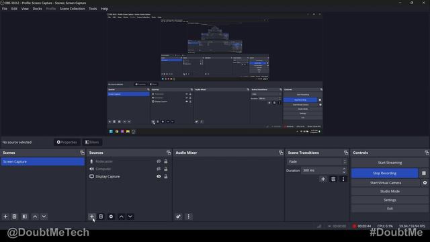
Task: Select the Computer source row
Action: click(129, 169)
